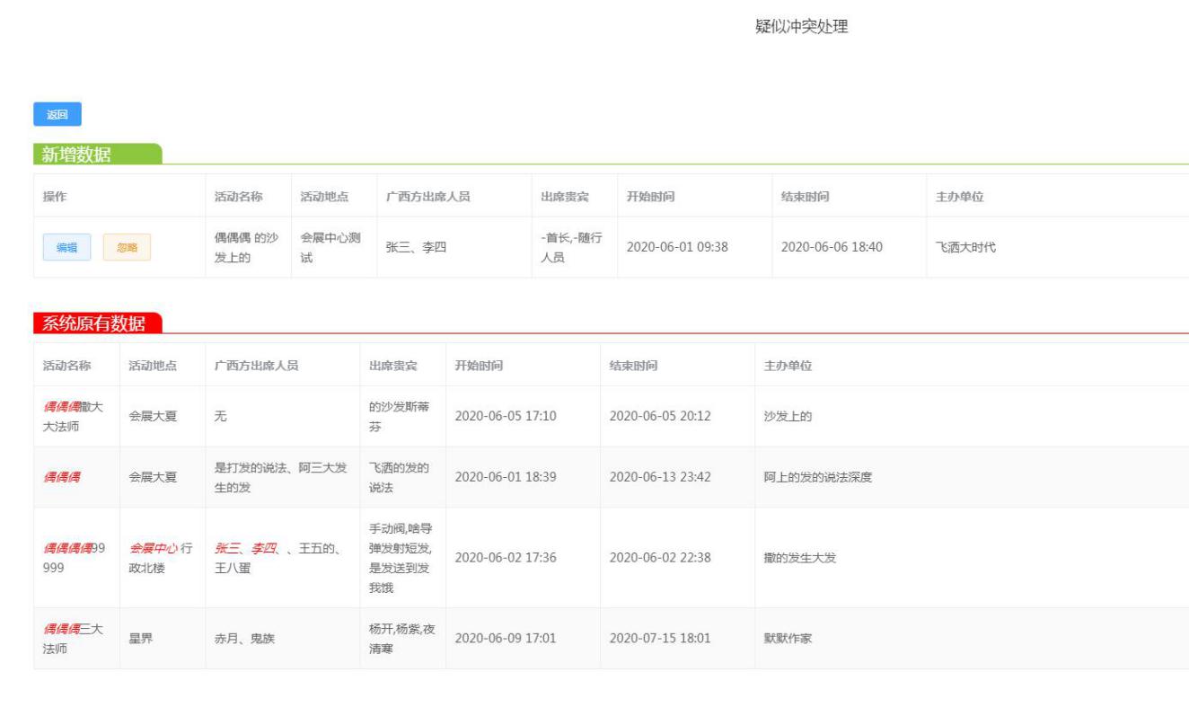The height and width of the screenshot is (725, 1189).
Task: Select row with activity 偶偶偶散大大法师
Action: point(74,416)
